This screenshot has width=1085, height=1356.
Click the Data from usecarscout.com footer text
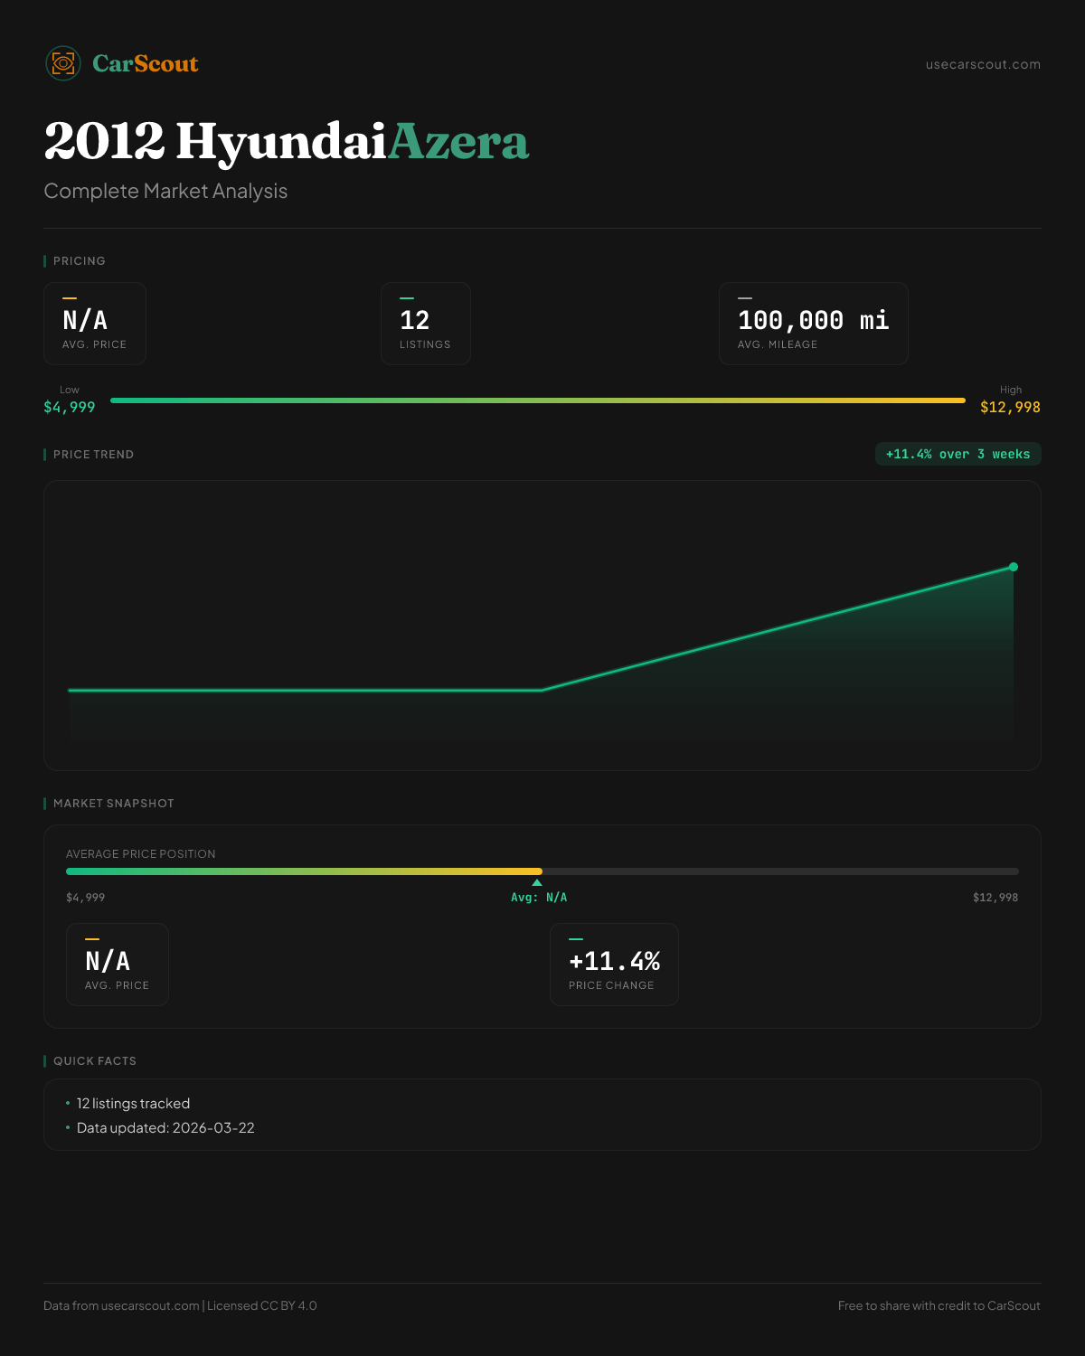[121, 1305]
